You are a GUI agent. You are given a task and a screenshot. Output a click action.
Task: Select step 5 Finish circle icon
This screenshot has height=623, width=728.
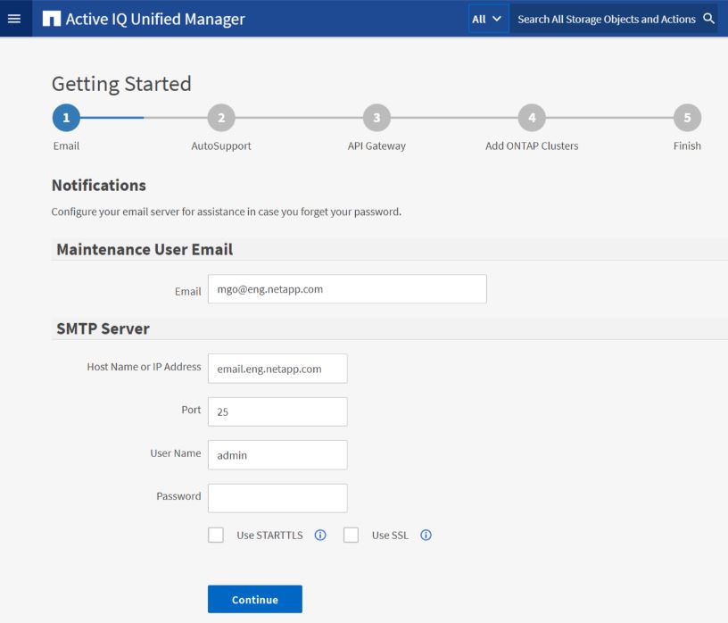point(687,117)
